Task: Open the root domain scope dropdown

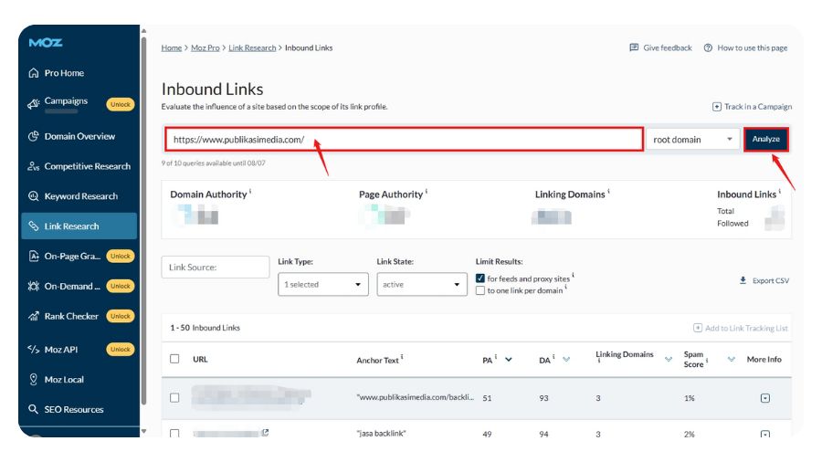Action: tap(692, 140)
